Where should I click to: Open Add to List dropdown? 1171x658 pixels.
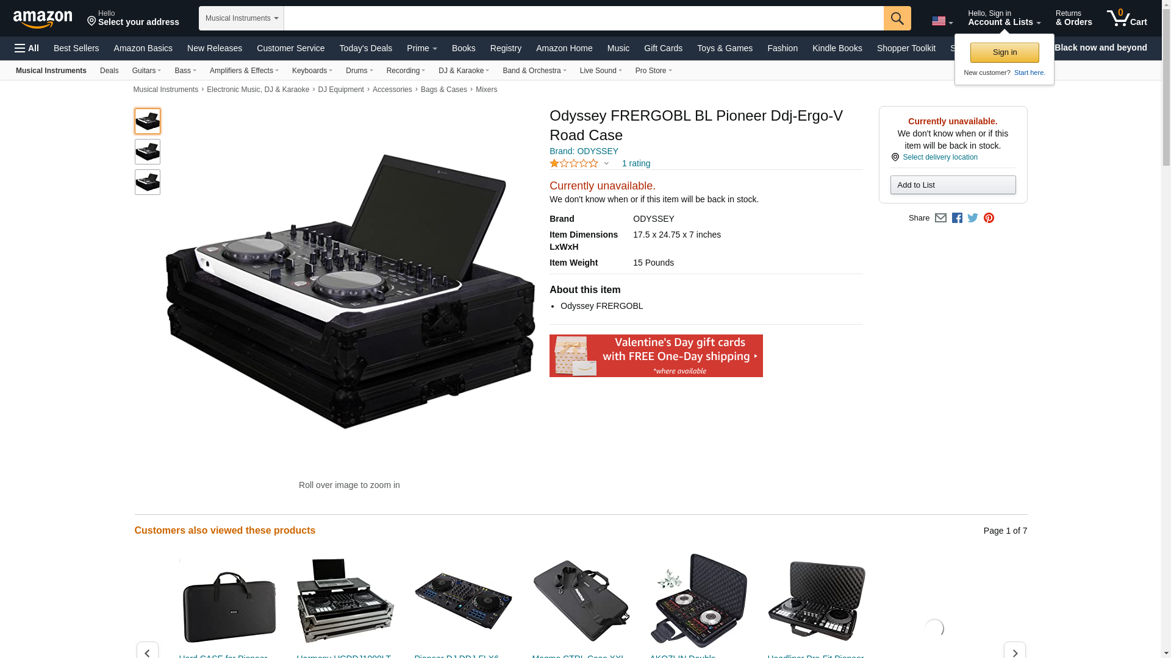[953, 185]
